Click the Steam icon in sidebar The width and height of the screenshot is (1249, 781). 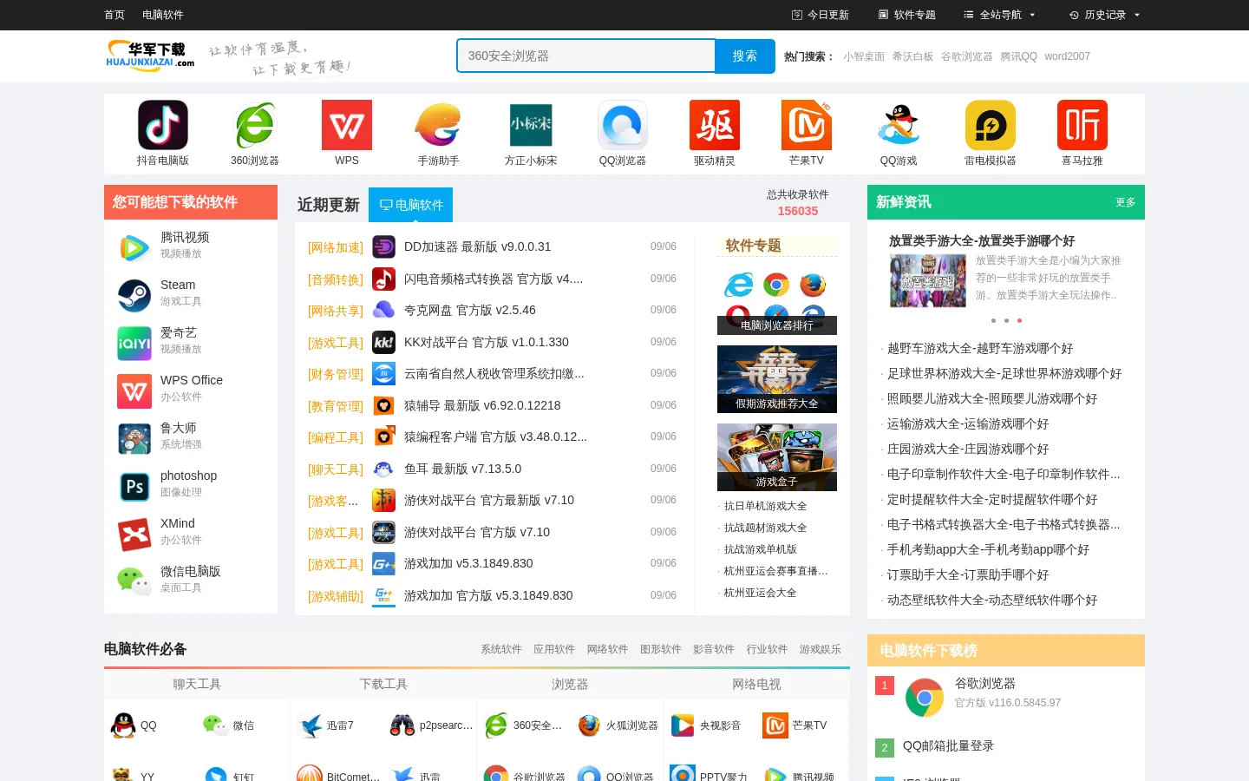[134, 296]
